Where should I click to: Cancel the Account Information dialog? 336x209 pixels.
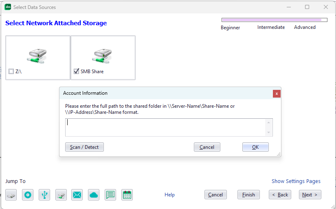(x=207, y=147)
